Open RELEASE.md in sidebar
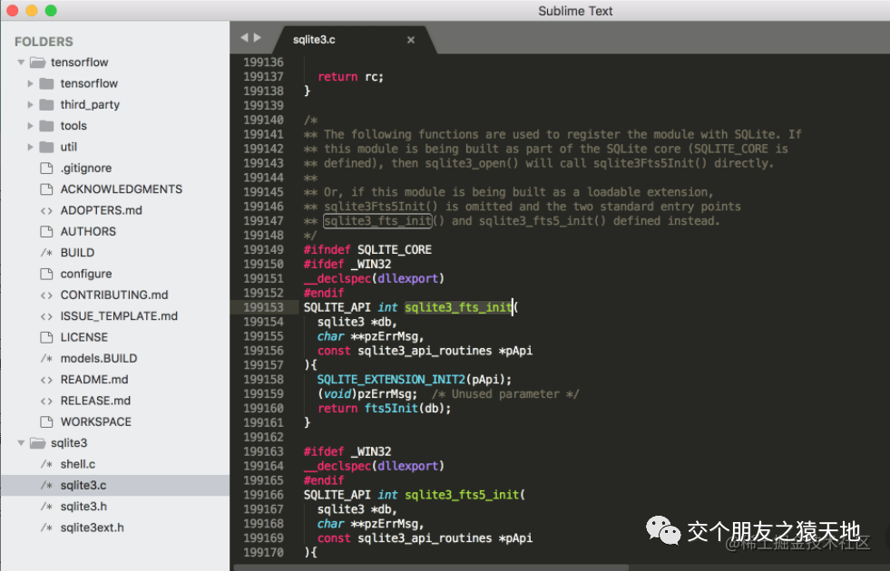Viewport: 890px width, 571px height. (x=95, y=401)
